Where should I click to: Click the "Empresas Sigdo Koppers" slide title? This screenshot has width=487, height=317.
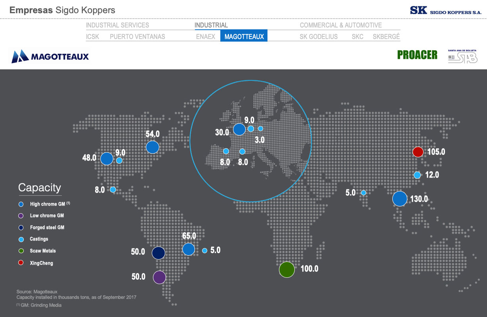click(x=62, y=10)
